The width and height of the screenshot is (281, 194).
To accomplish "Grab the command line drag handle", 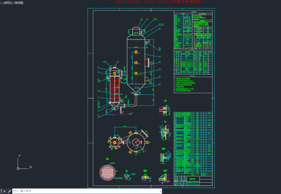I will coord(2,191).
